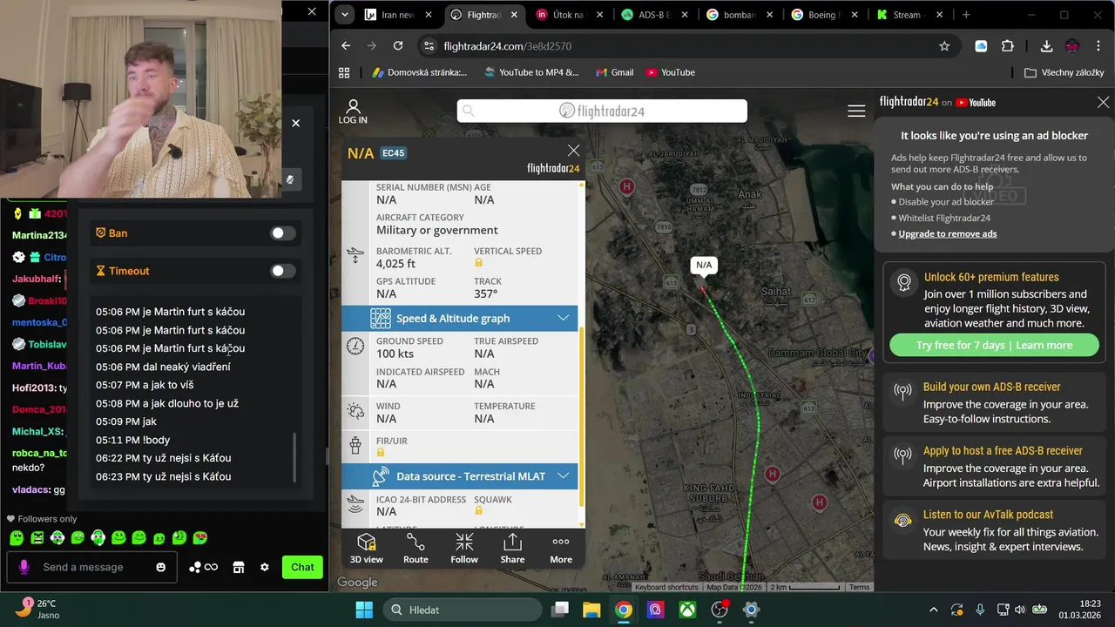This screenshot has width=1115, height=627.
Task: Open Apply to host a free ADS-B receiver
Action: (x=994, y=467)
